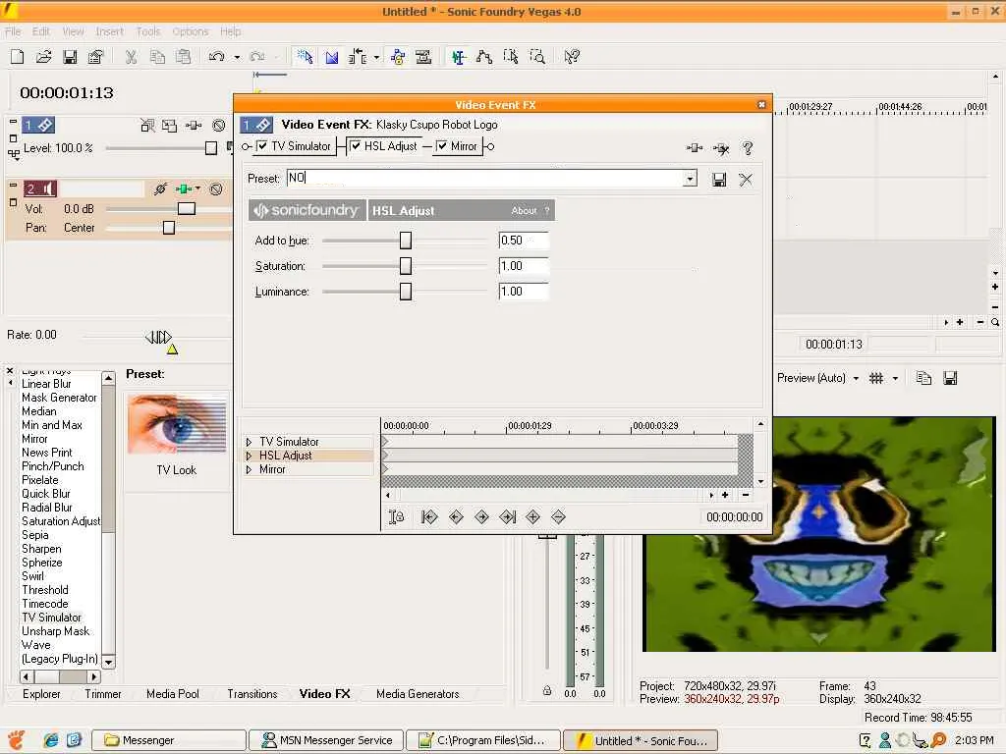Open the Tools menu
1006x754 pixels.
[148, 31]
